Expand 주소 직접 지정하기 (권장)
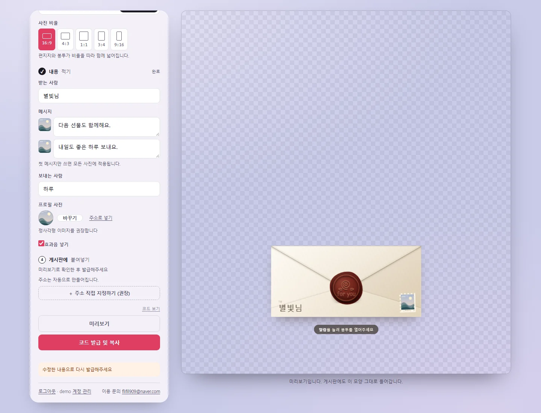This screenshot has width=541, height=413. pos(99,293)
